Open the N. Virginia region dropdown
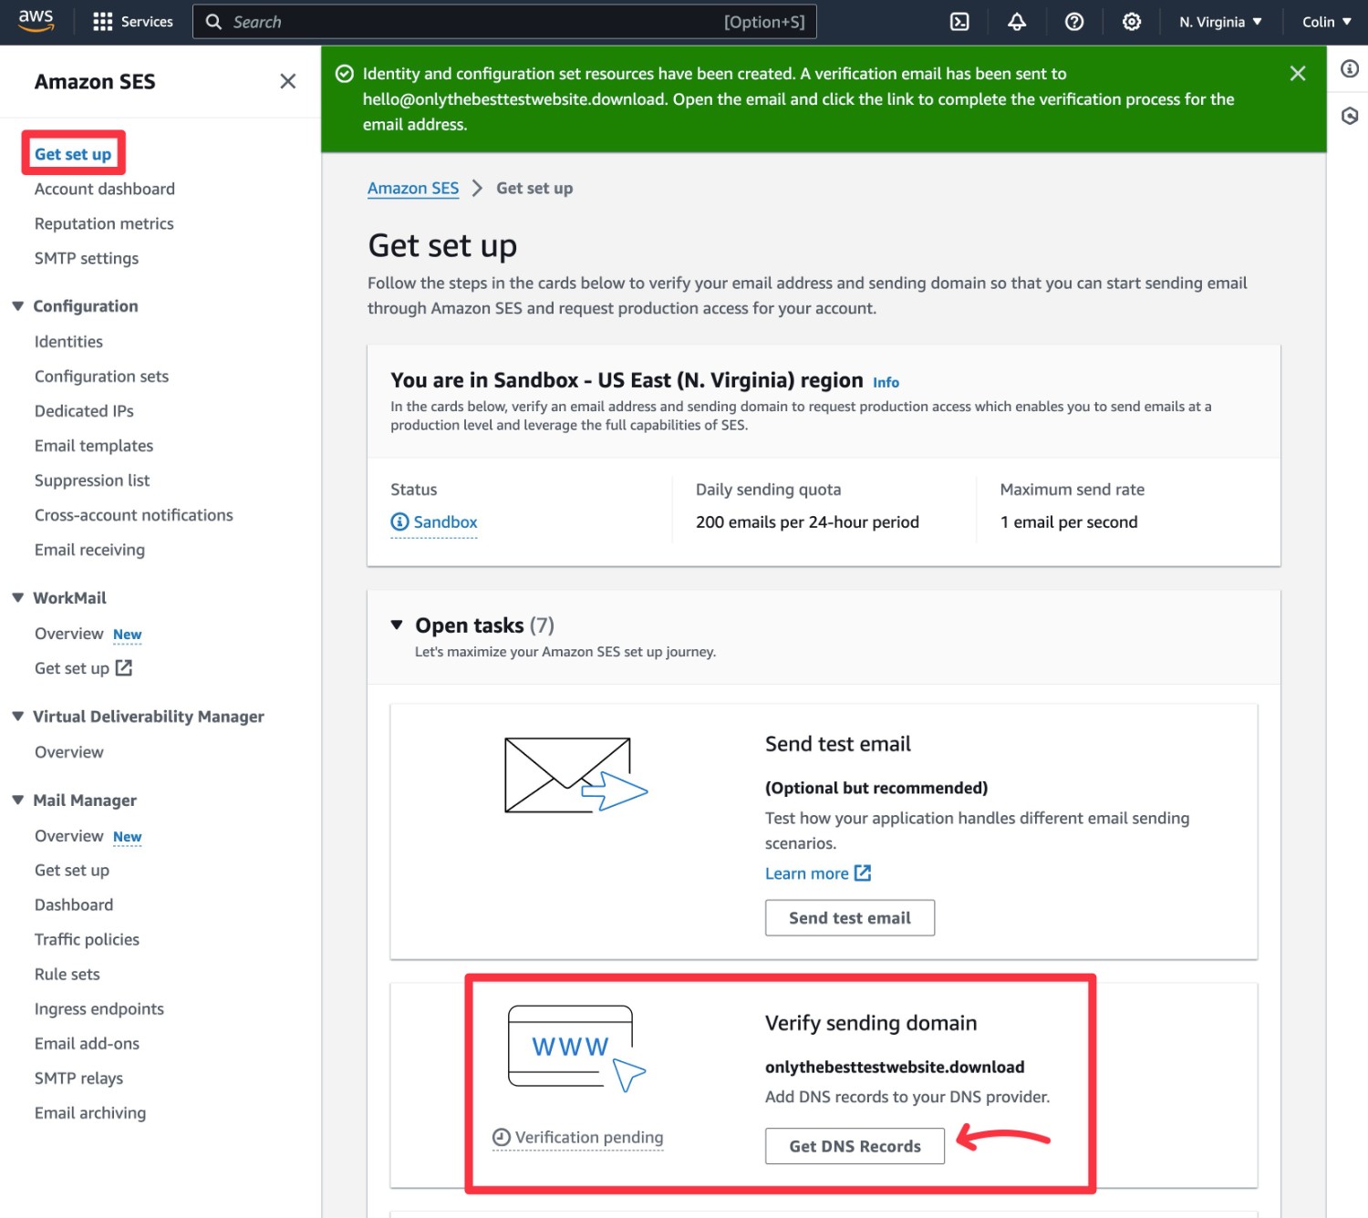This screenshot has height=1218, width=1368. point(1220,22)
